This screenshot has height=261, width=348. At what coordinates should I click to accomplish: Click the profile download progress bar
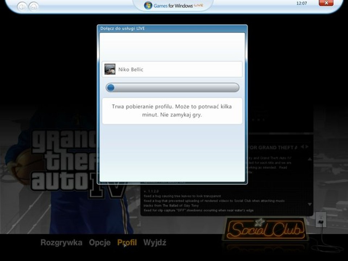coord(173,87)
